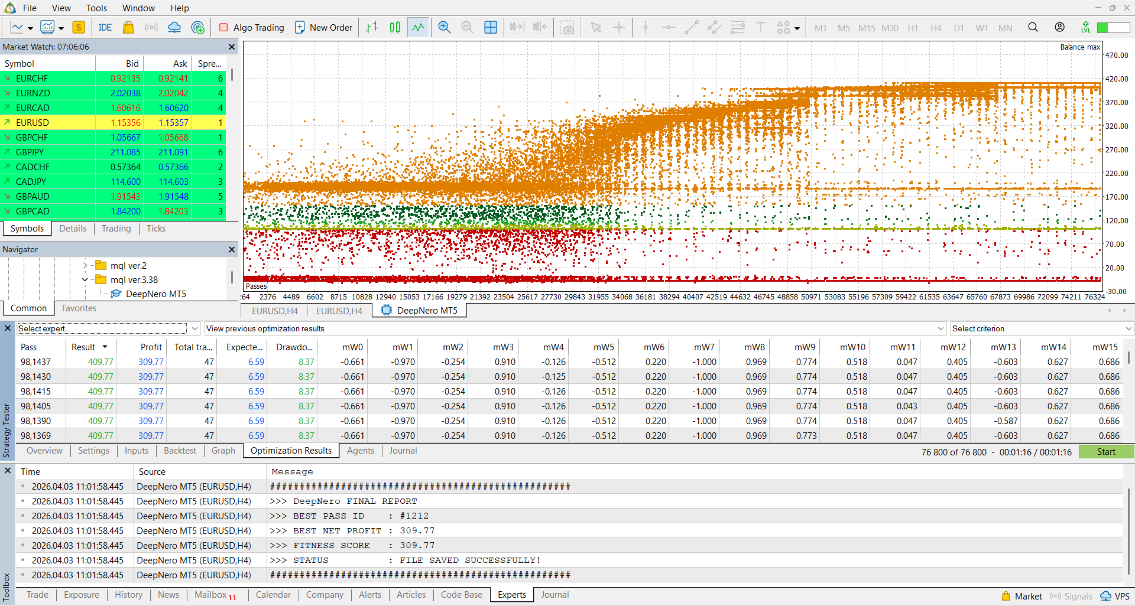The image size is (1135, 606).
Task: Open the Tools menu
Action: click(x=96, y=8)
